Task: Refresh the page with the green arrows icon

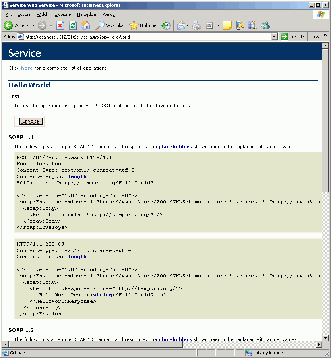Action: [x=73, y=25]
